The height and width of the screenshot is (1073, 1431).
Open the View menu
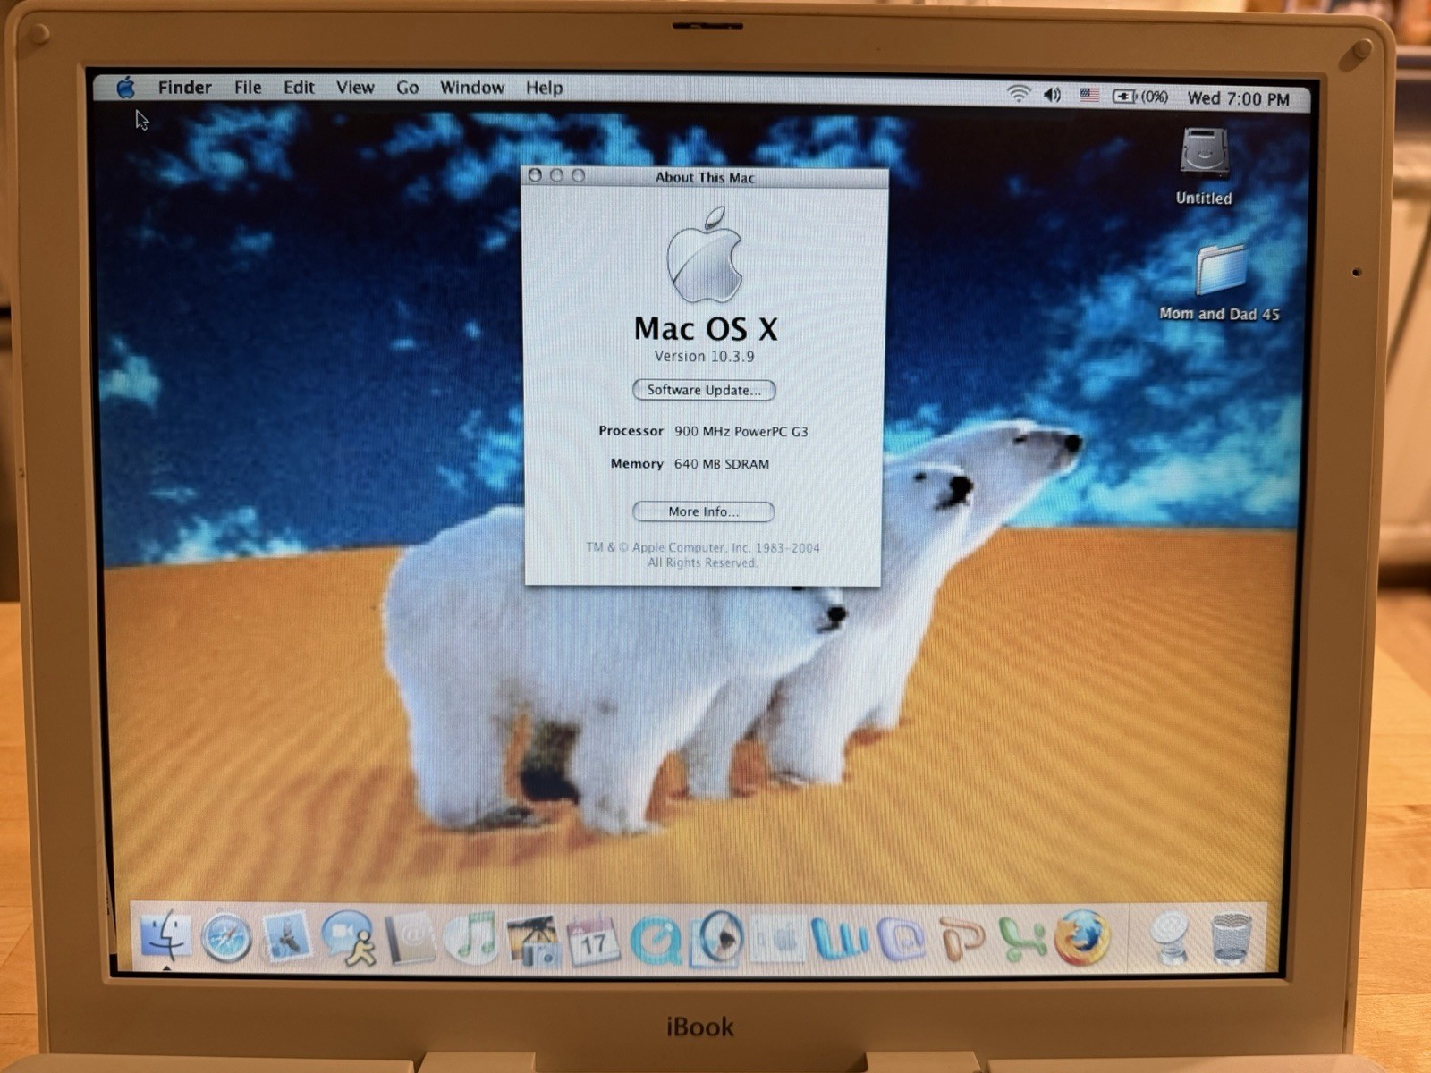[355, 88]
